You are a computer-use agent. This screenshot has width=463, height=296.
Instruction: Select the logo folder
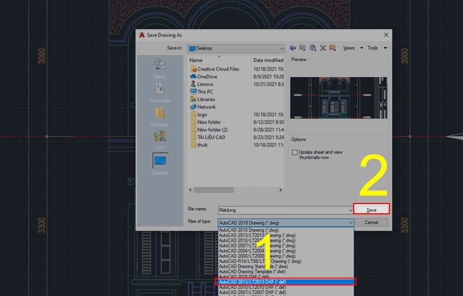coord(199,114)
